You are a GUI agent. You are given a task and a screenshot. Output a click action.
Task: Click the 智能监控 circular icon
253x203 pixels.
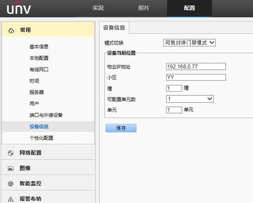[11, 184]
